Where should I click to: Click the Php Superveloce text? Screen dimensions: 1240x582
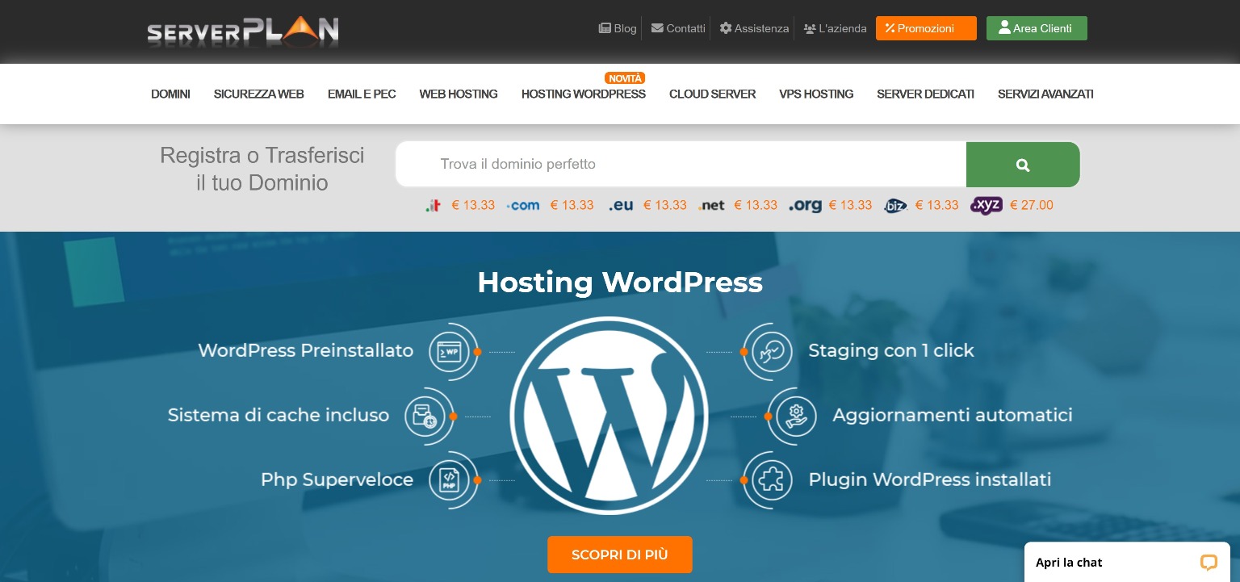point(337,480)
